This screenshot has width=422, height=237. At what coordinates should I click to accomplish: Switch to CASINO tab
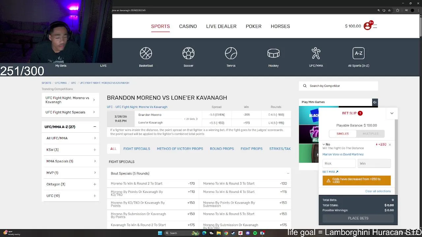188,26
